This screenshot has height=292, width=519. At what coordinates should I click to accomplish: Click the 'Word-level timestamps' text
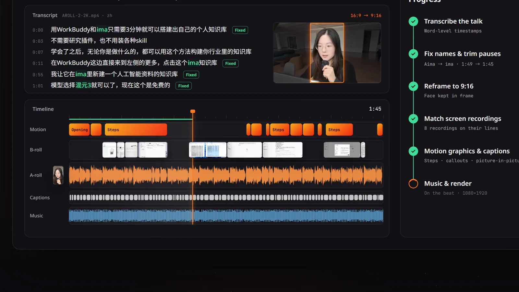tap(453, 31)
